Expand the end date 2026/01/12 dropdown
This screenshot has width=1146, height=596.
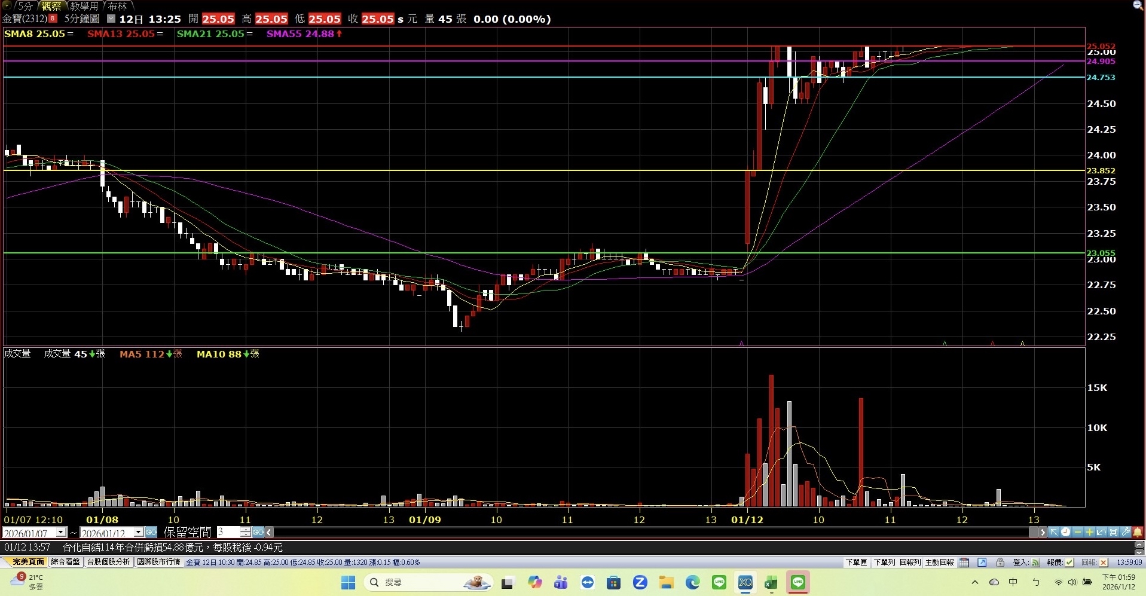tap(138, 533)
